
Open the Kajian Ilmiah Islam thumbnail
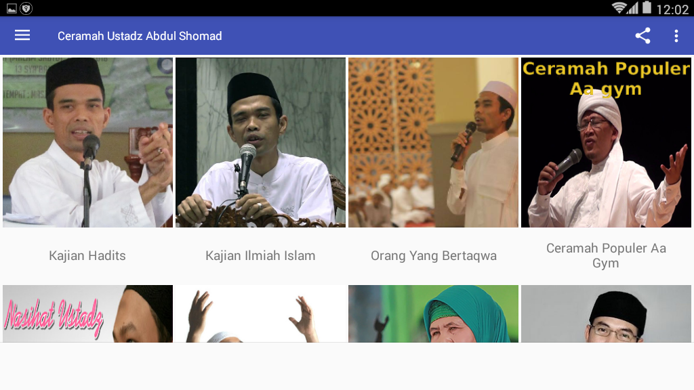coord(260,142)
